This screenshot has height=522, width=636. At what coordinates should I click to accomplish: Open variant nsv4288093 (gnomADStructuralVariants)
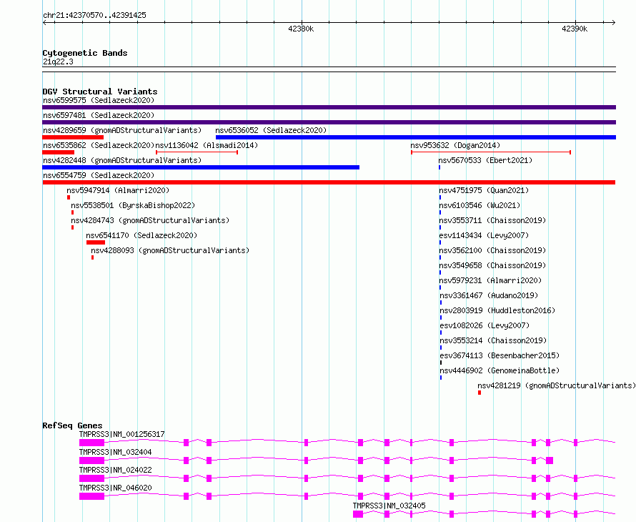[x=170, y=250]
